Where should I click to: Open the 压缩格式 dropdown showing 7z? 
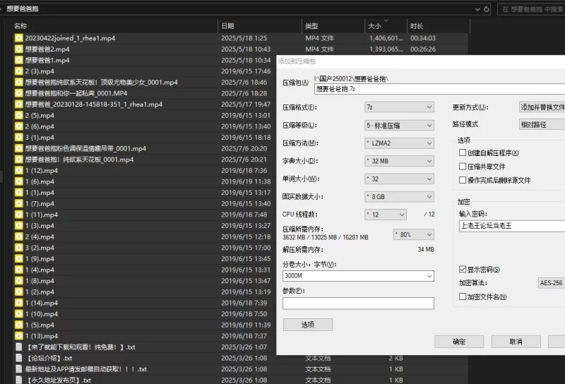399,107
